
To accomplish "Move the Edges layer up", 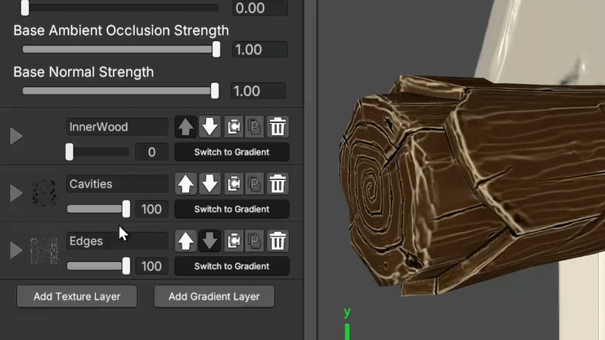I will 186,242.
